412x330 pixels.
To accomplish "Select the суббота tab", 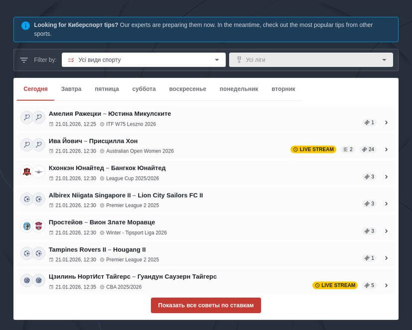I will pyautogui.click(x=144, y=89).
